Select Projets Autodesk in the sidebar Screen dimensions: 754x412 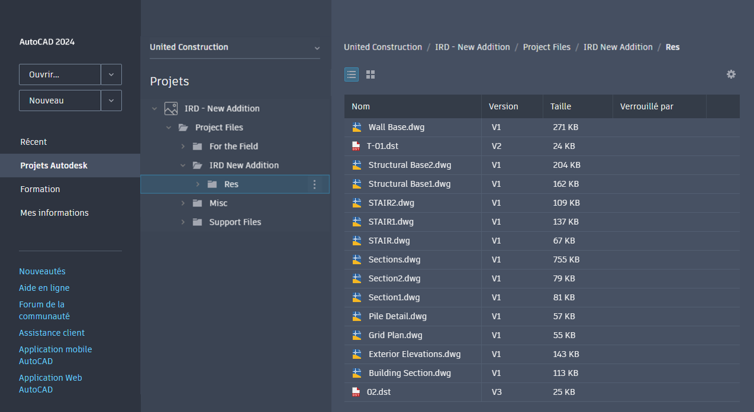pyautogui.click(x=70, y=166)
